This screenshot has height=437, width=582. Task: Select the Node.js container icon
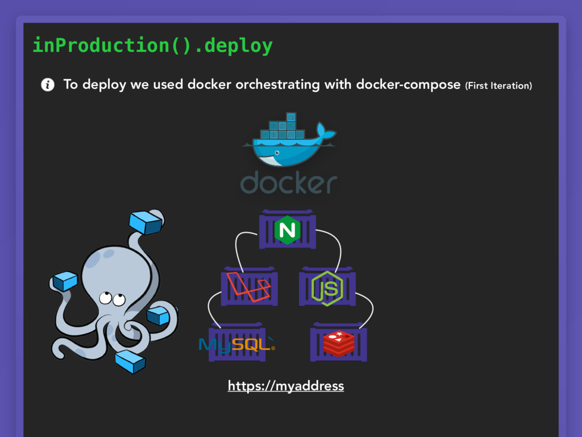click(327, 287)
